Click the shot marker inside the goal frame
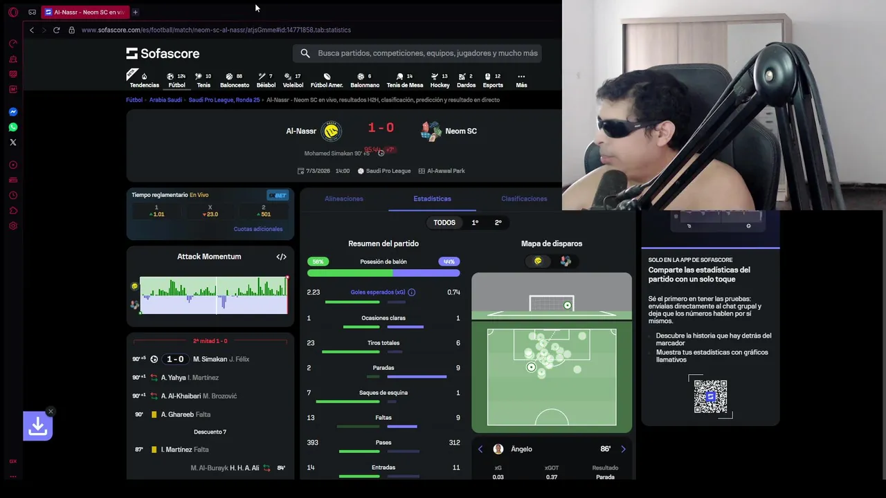Image resolution: width=886 pixels, height=498 pixels. click(568, 305)
